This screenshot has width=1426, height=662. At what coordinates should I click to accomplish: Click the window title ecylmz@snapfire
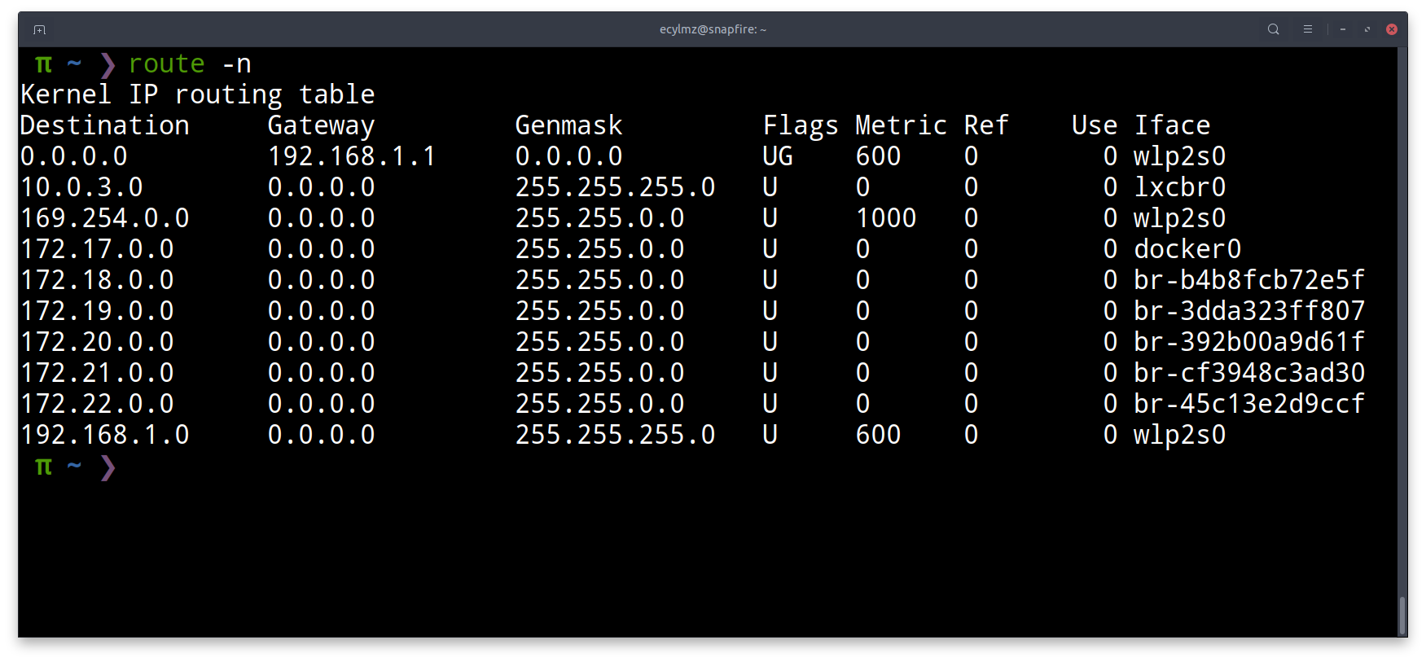(713, 29)
